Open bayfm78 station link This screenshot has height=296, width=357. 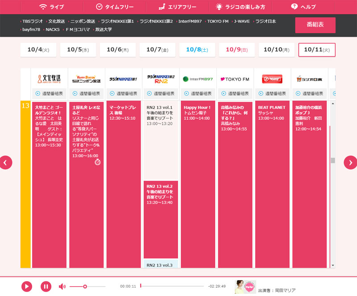(x=30, y=30)
